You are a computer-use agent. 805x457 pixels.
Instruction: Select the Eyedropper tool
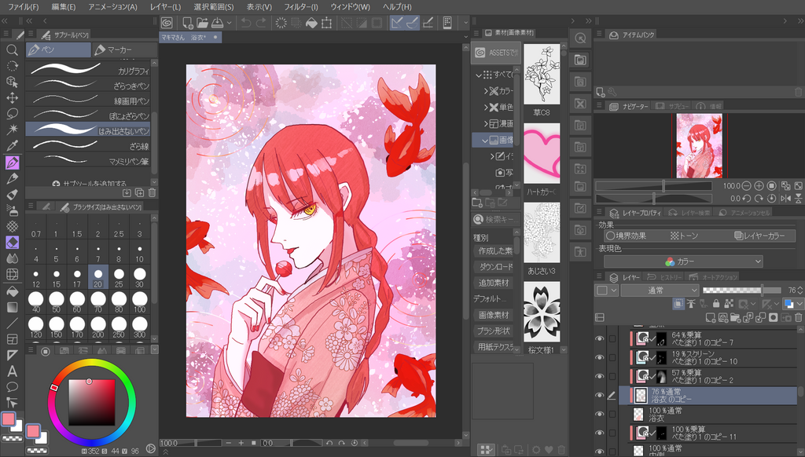click(12, 146)
